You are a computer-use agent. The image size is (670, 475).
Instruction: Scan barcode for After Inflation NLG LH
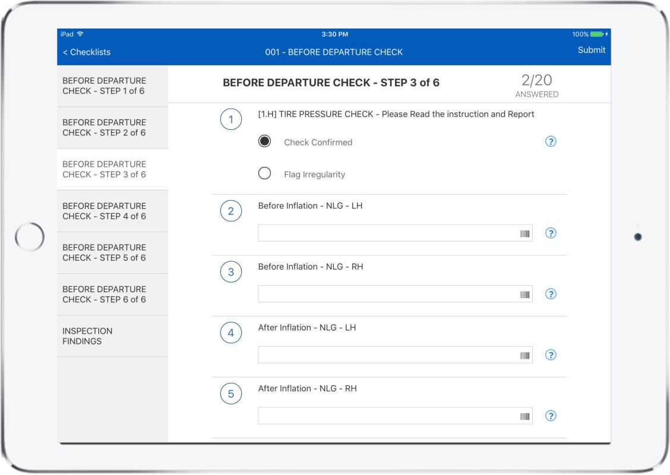525,354
